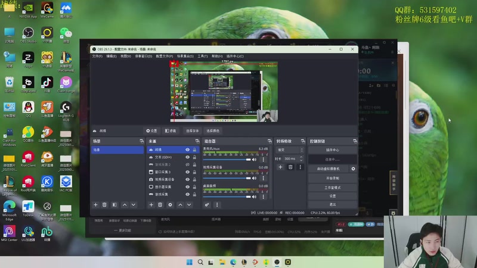This screenshot has height=268, width=477.
Task: Open the 停靠窗口(D) menu
Action: (x=144, y=56)
